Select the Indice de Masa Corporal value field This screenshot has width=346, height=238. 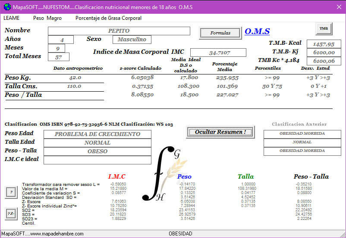[x=219, y=53]
